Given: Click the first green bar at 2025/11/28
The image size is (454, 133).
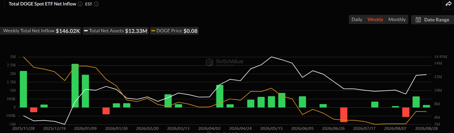Looking at the screenshot, I should click(x=23, y=89).
